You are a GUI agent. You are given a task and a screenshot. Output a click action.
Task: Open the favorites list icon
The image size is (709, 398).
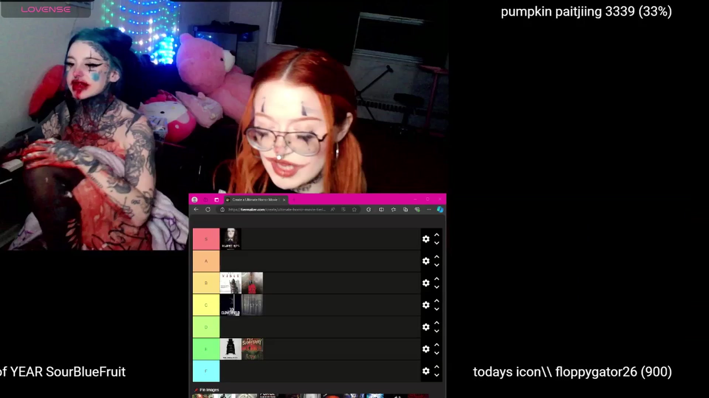pos(393,209)
